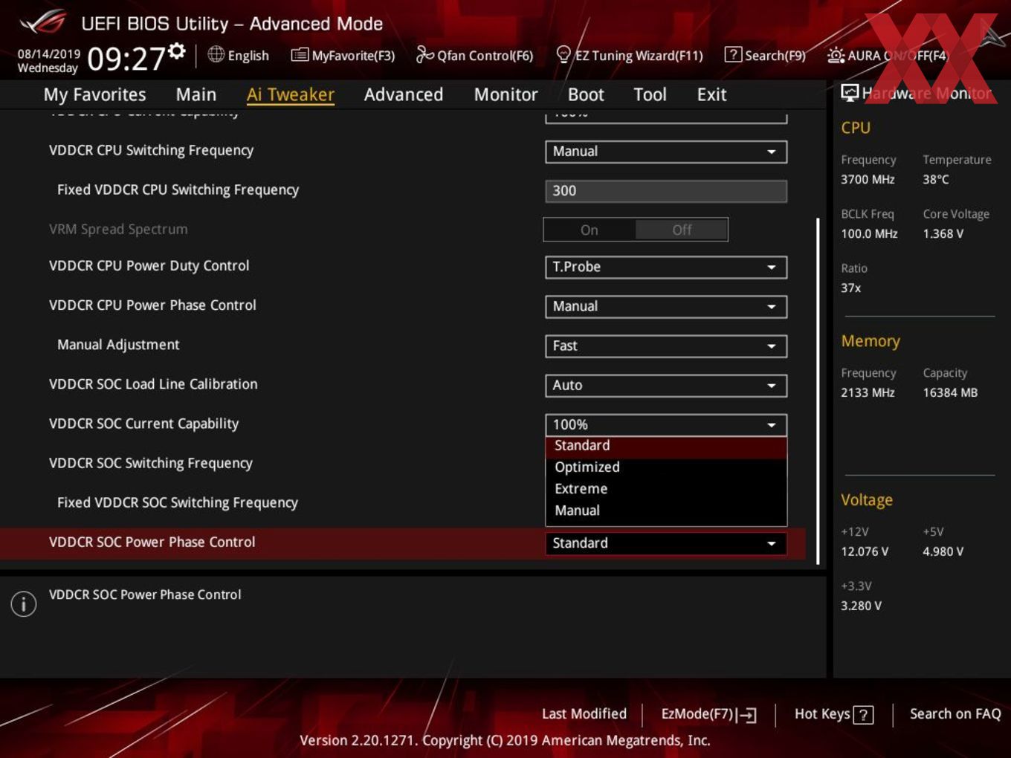Select the Ai Tweaker tab
This screenshot has height=758, width=1011.
290,94
